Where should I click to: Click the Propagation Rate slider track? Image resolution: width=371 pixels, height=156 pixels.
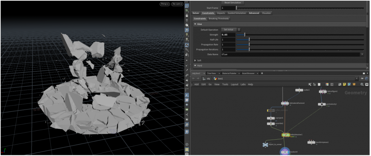click(300, 45)
